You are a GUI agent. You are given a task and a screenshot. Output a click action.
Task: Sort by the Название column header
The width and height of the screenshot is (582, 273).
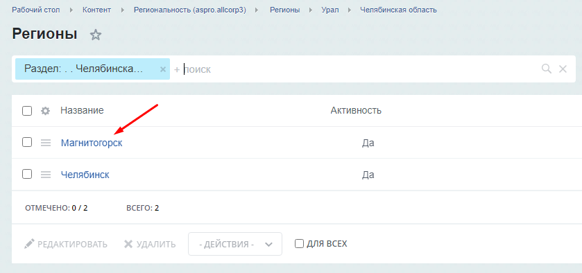tap(82, 111)
